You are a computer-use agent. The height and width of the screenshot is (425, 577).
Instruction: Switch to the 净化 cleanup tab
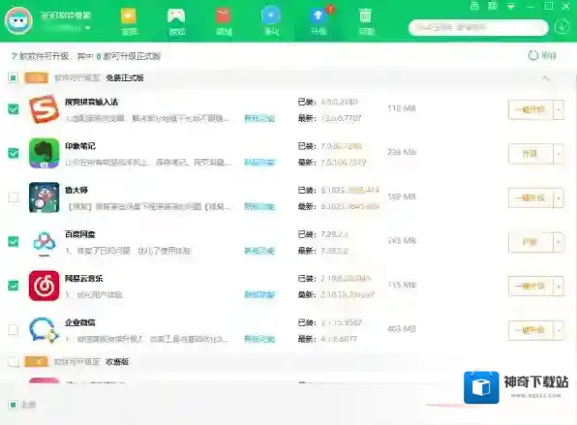[x=271, y=21]
